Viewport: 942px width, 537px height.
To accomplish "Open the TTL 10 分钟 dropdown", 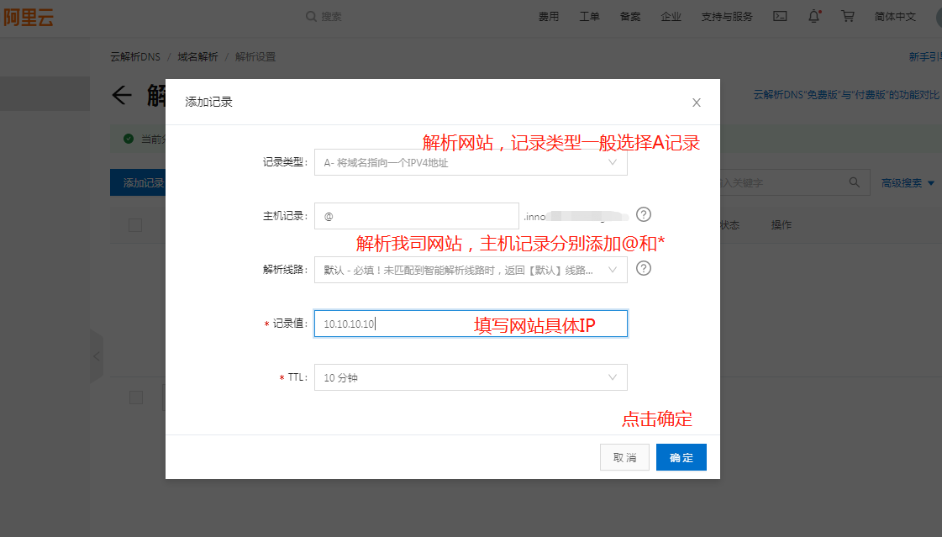I will 471,377.
